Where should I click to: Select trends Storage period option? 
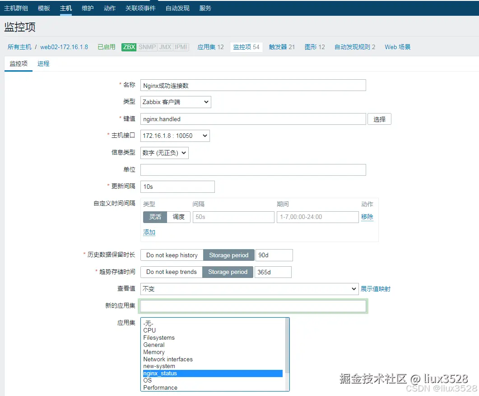point(228,272)
